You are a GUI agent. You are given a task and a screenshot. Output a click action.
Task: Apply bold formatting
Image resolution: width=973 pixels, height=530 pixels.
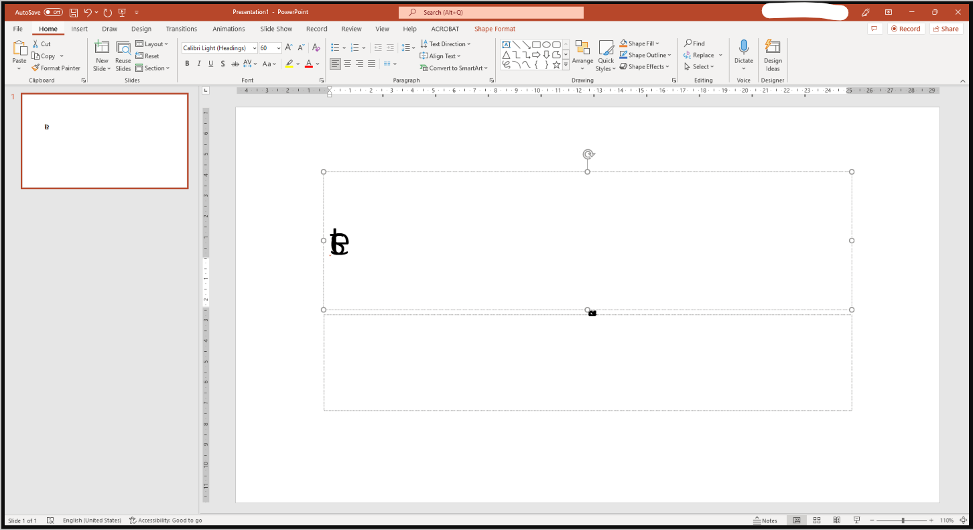click(187, 64)
